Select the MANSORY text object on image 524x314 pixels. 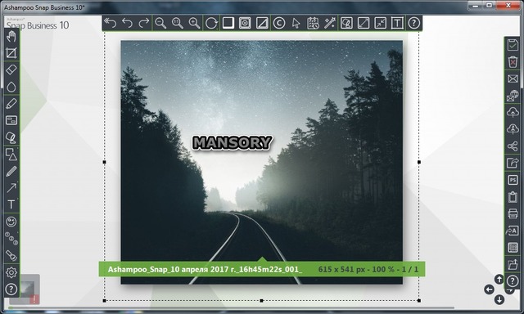coord(233,143)
